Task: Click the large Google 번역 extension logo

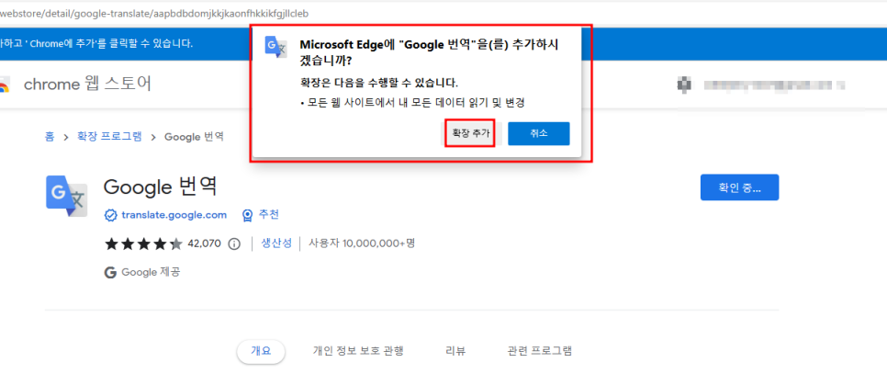Action: pyautogui.click(x=66, y=196)
